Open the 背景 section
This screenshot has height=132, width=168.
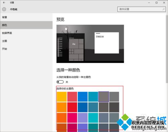(26, 17)
